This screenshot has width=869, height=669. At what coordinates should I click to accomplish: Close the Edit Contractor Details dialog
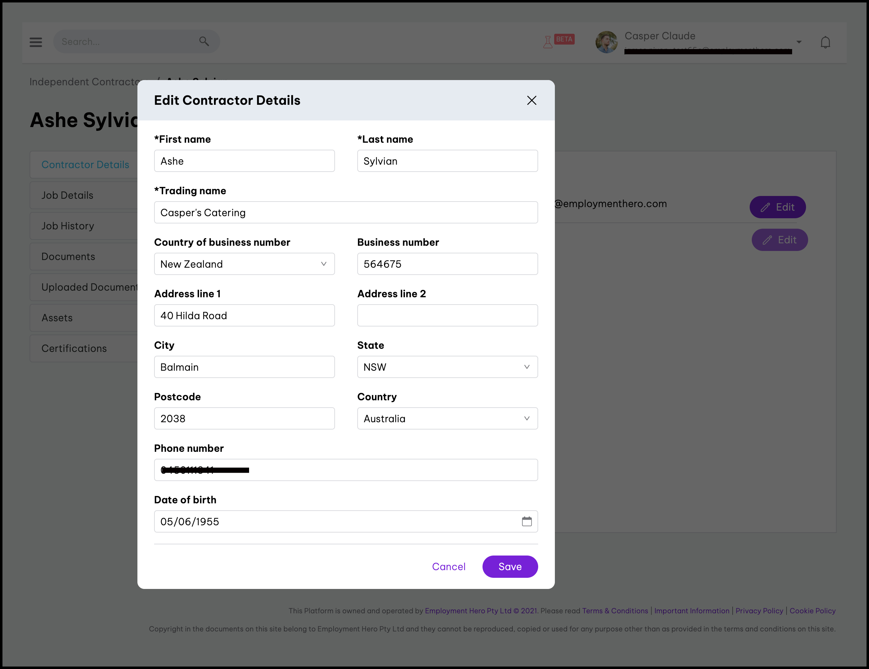tap(532, 100)
